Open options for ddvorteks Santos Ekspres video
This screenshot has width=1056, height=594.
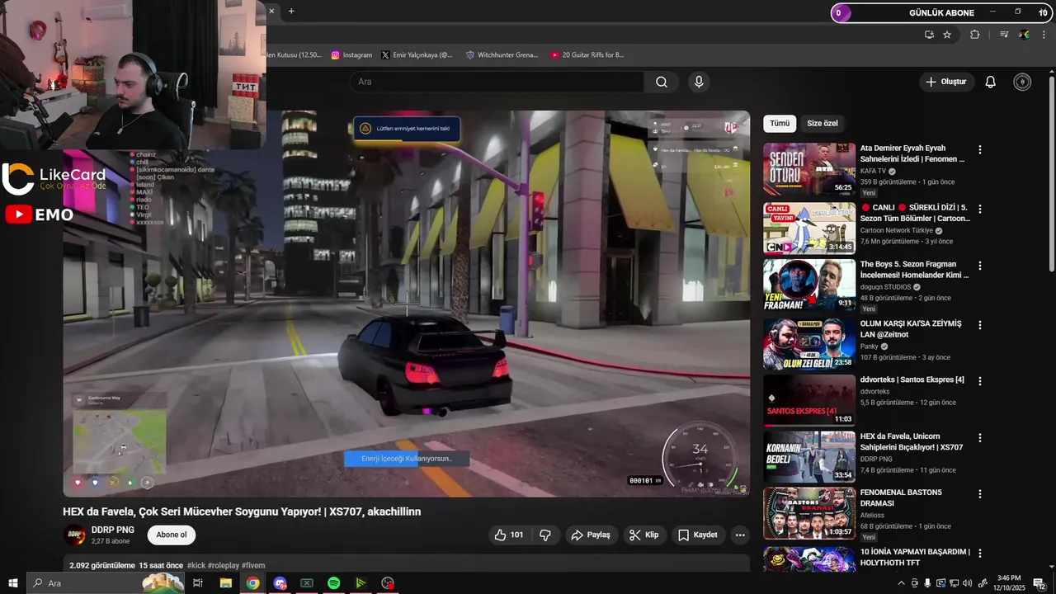[980, 381]
